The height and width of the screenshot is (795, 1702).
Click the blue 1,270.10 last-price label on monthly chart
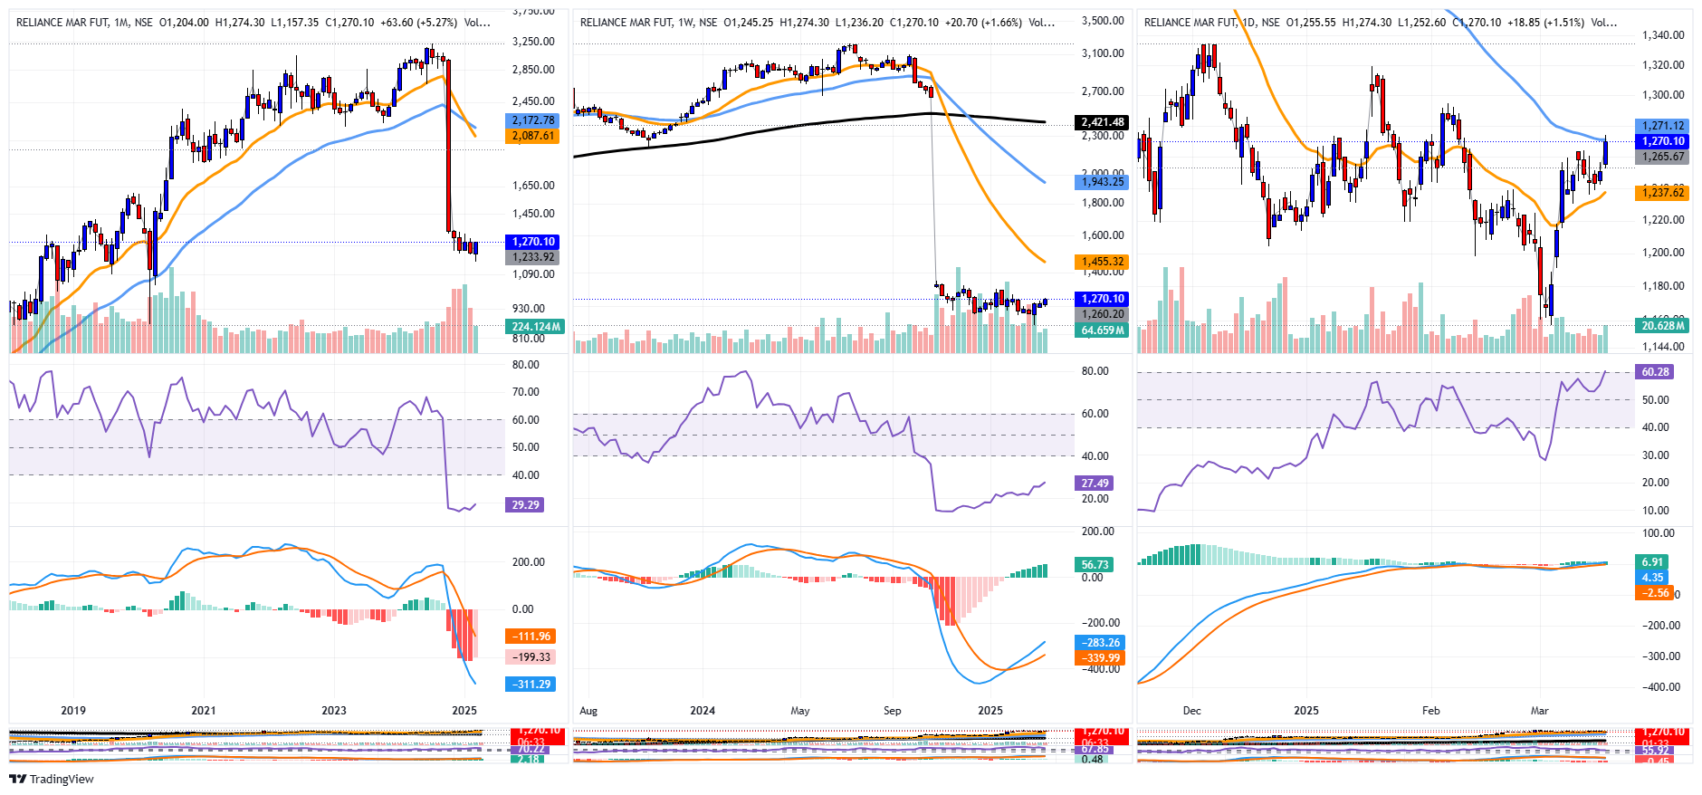[x=534, y=242]
